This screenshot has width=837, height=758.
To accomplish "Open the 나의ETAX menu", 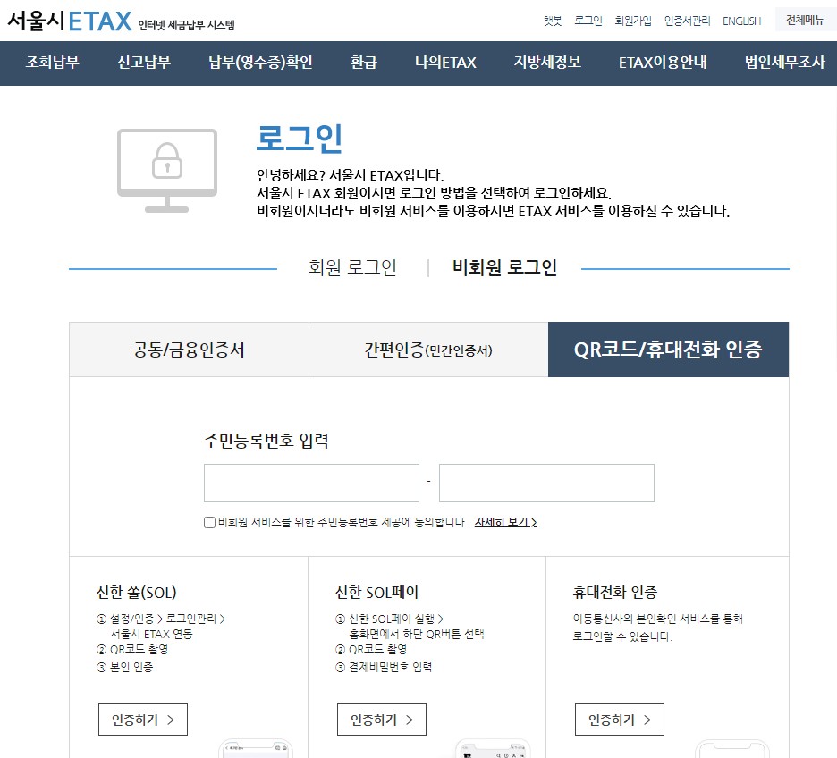I will point(444,63).
